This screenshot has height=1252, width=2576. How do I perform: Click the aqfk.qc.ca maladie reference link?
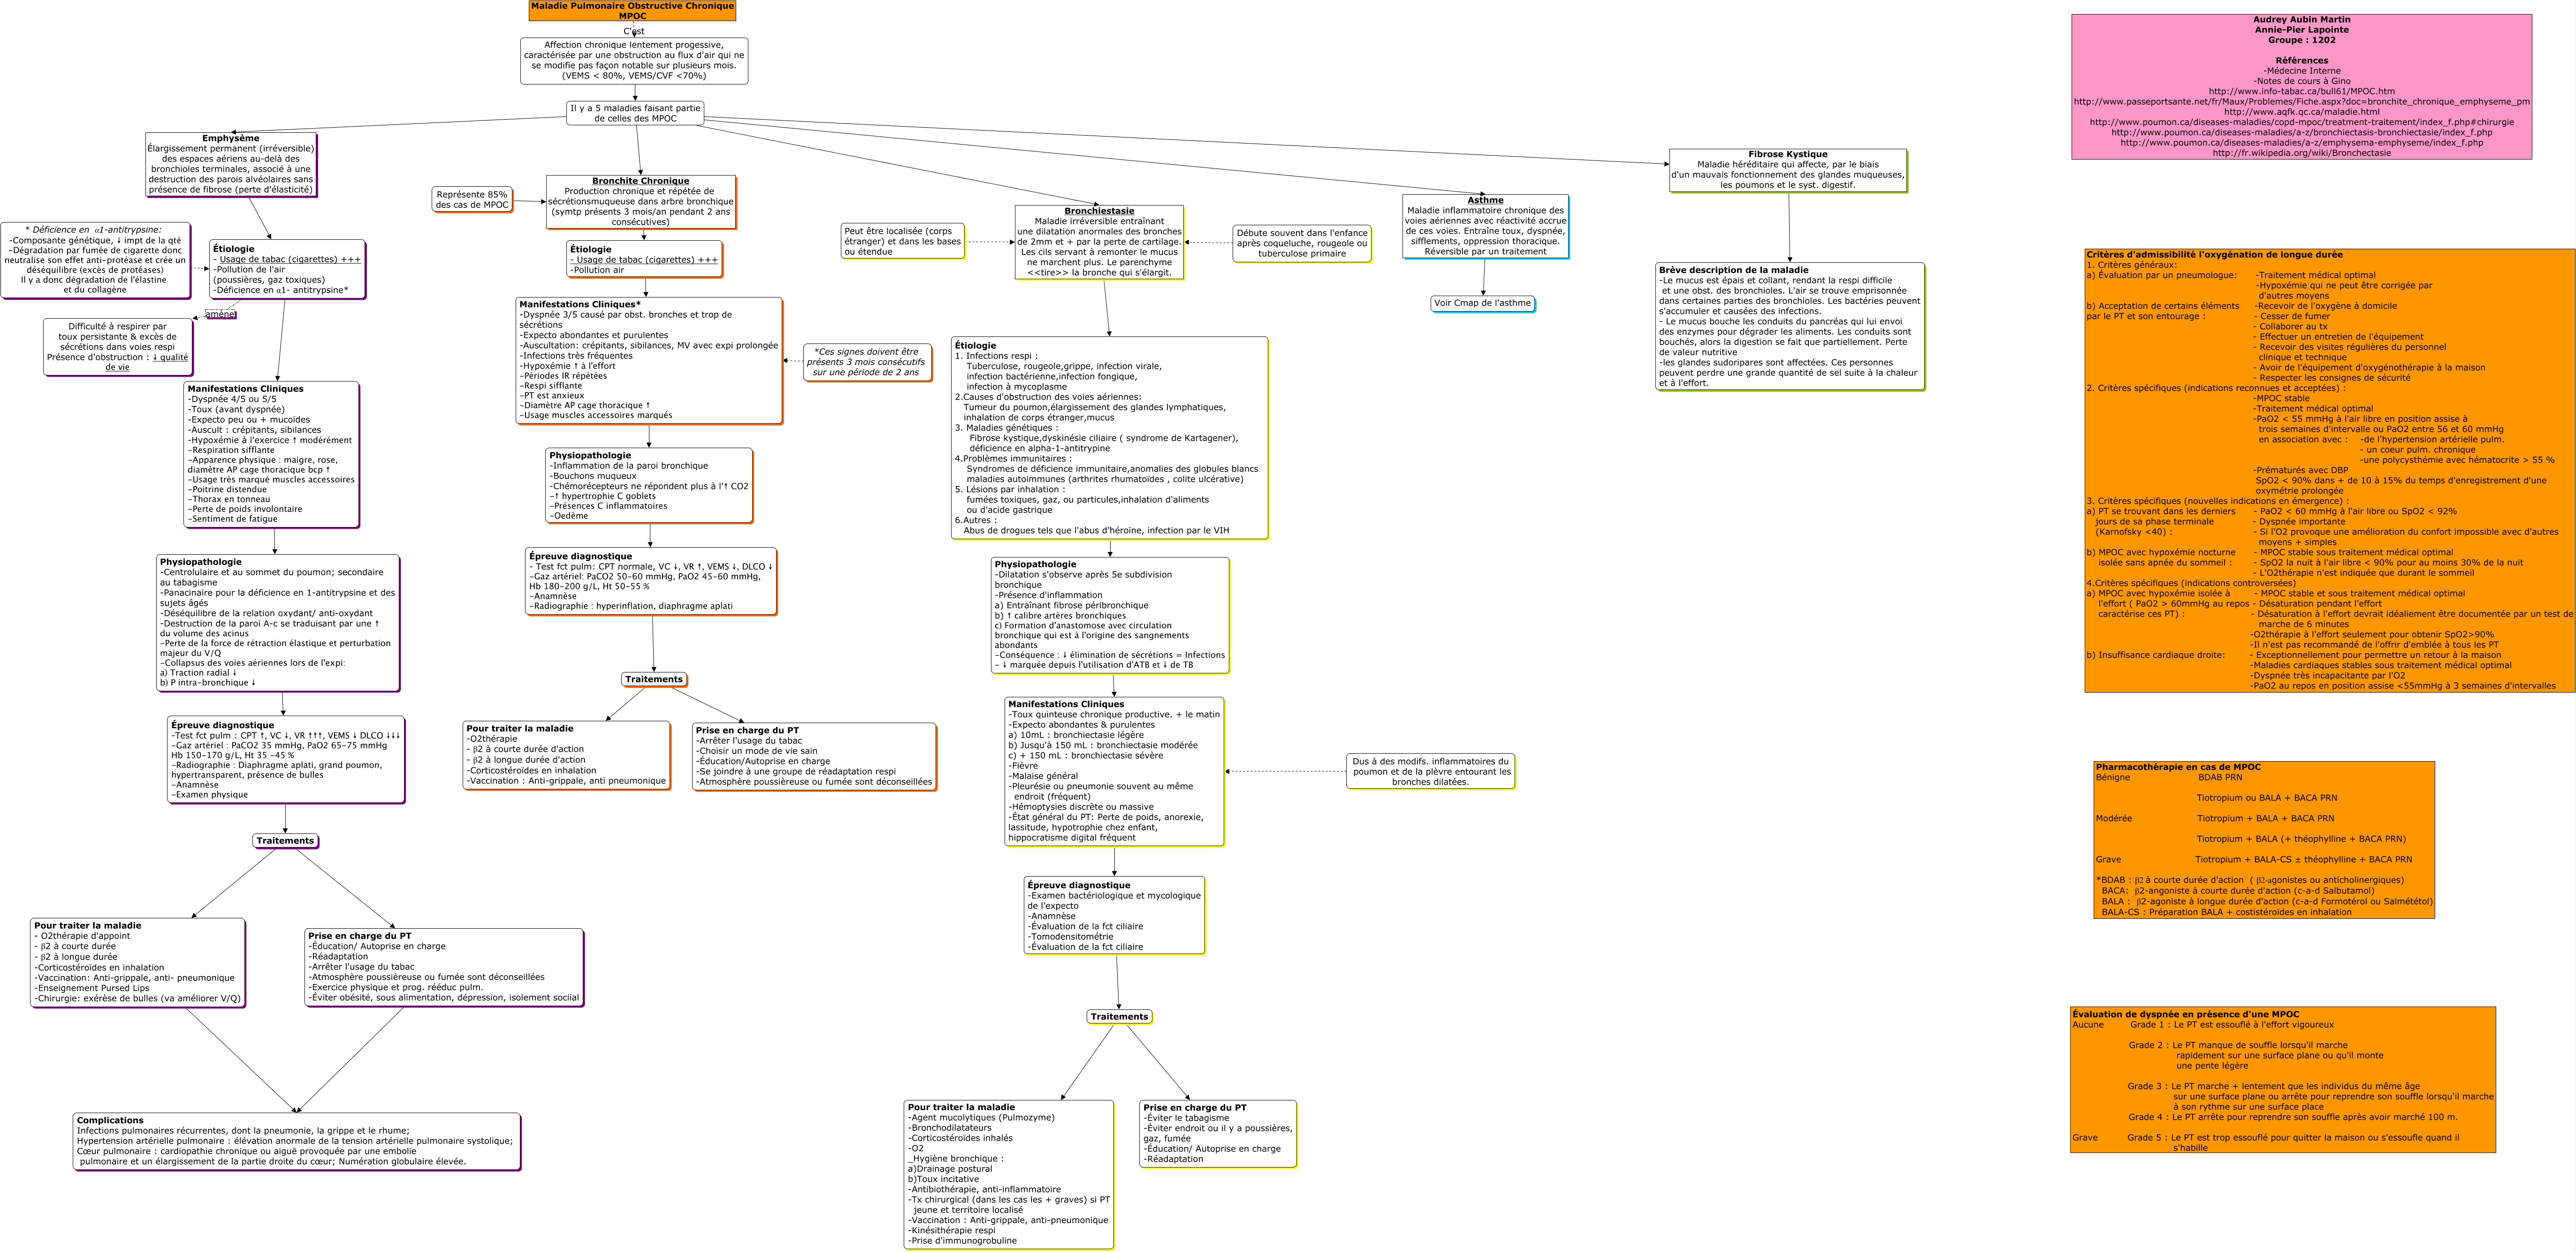(x=2301, y=112)
